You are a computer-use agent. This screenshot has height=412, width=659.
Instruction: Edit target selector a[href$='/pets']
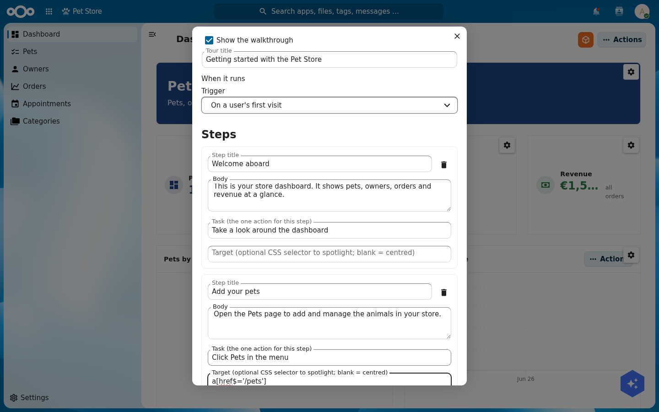[x=329, y=380]
